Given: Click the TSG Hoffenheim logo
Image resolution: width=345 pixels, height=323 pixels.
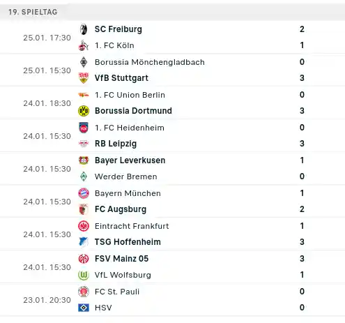Looking at the screenshot, I should click(84, 242).
